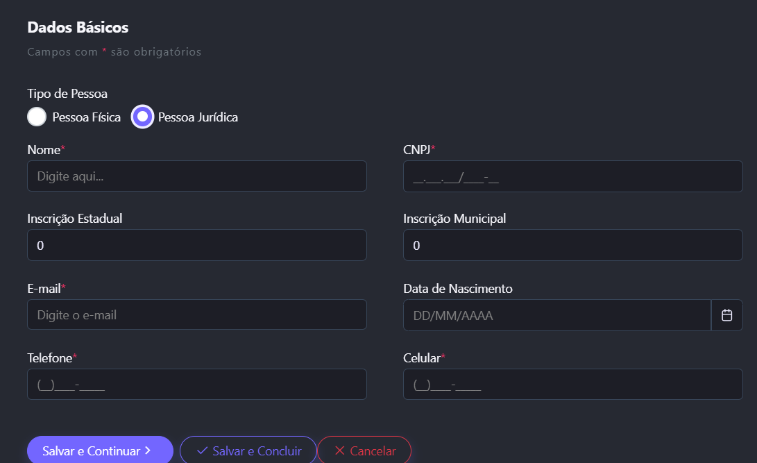Click the E-mail input field
The width and height of the screenshot is (757, 463).
coord(196,314)
